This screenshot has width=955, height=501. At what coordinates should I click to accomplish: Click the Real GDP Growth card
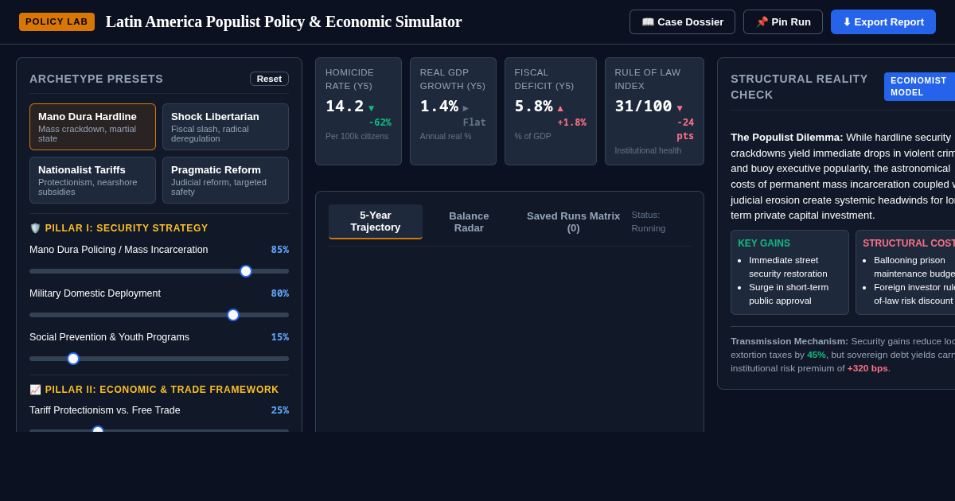tap(453, 111)
